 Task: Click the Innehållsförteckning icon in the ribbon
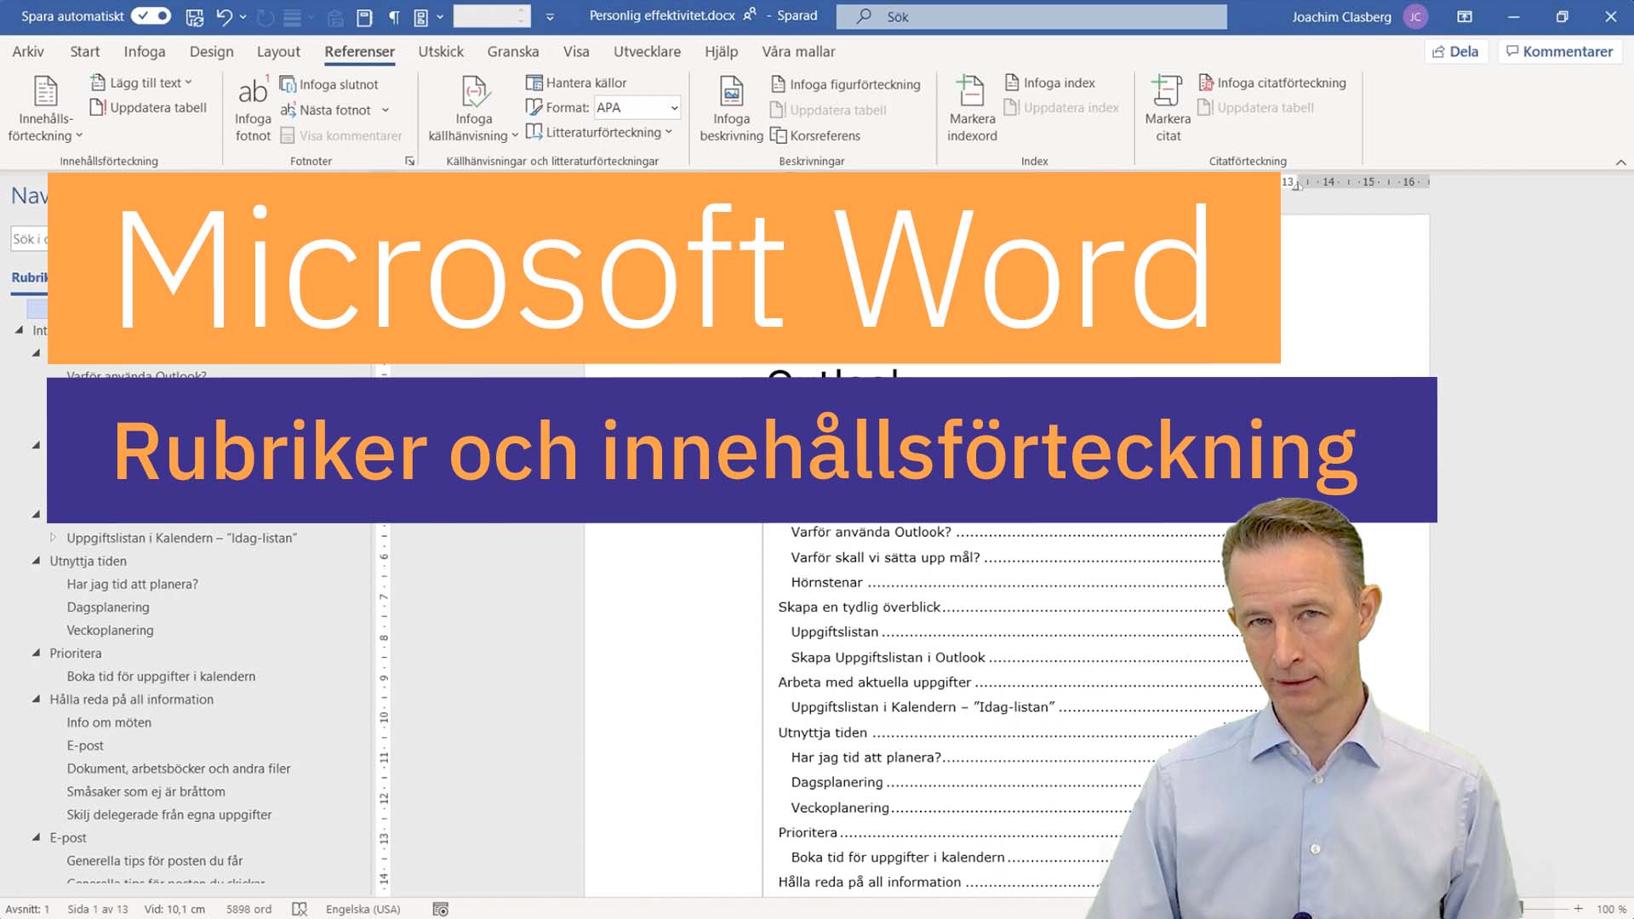(45, 92)
